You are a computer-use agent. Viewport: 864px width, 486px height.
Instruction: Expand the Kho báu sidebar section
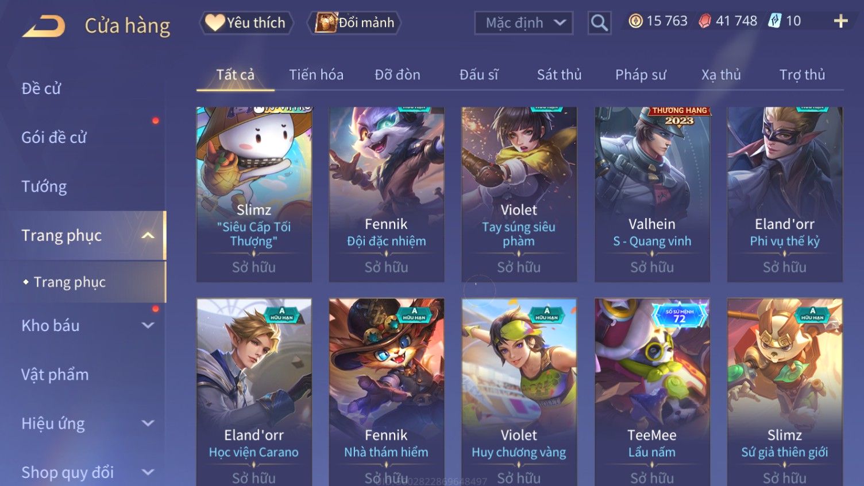(148, 325)
